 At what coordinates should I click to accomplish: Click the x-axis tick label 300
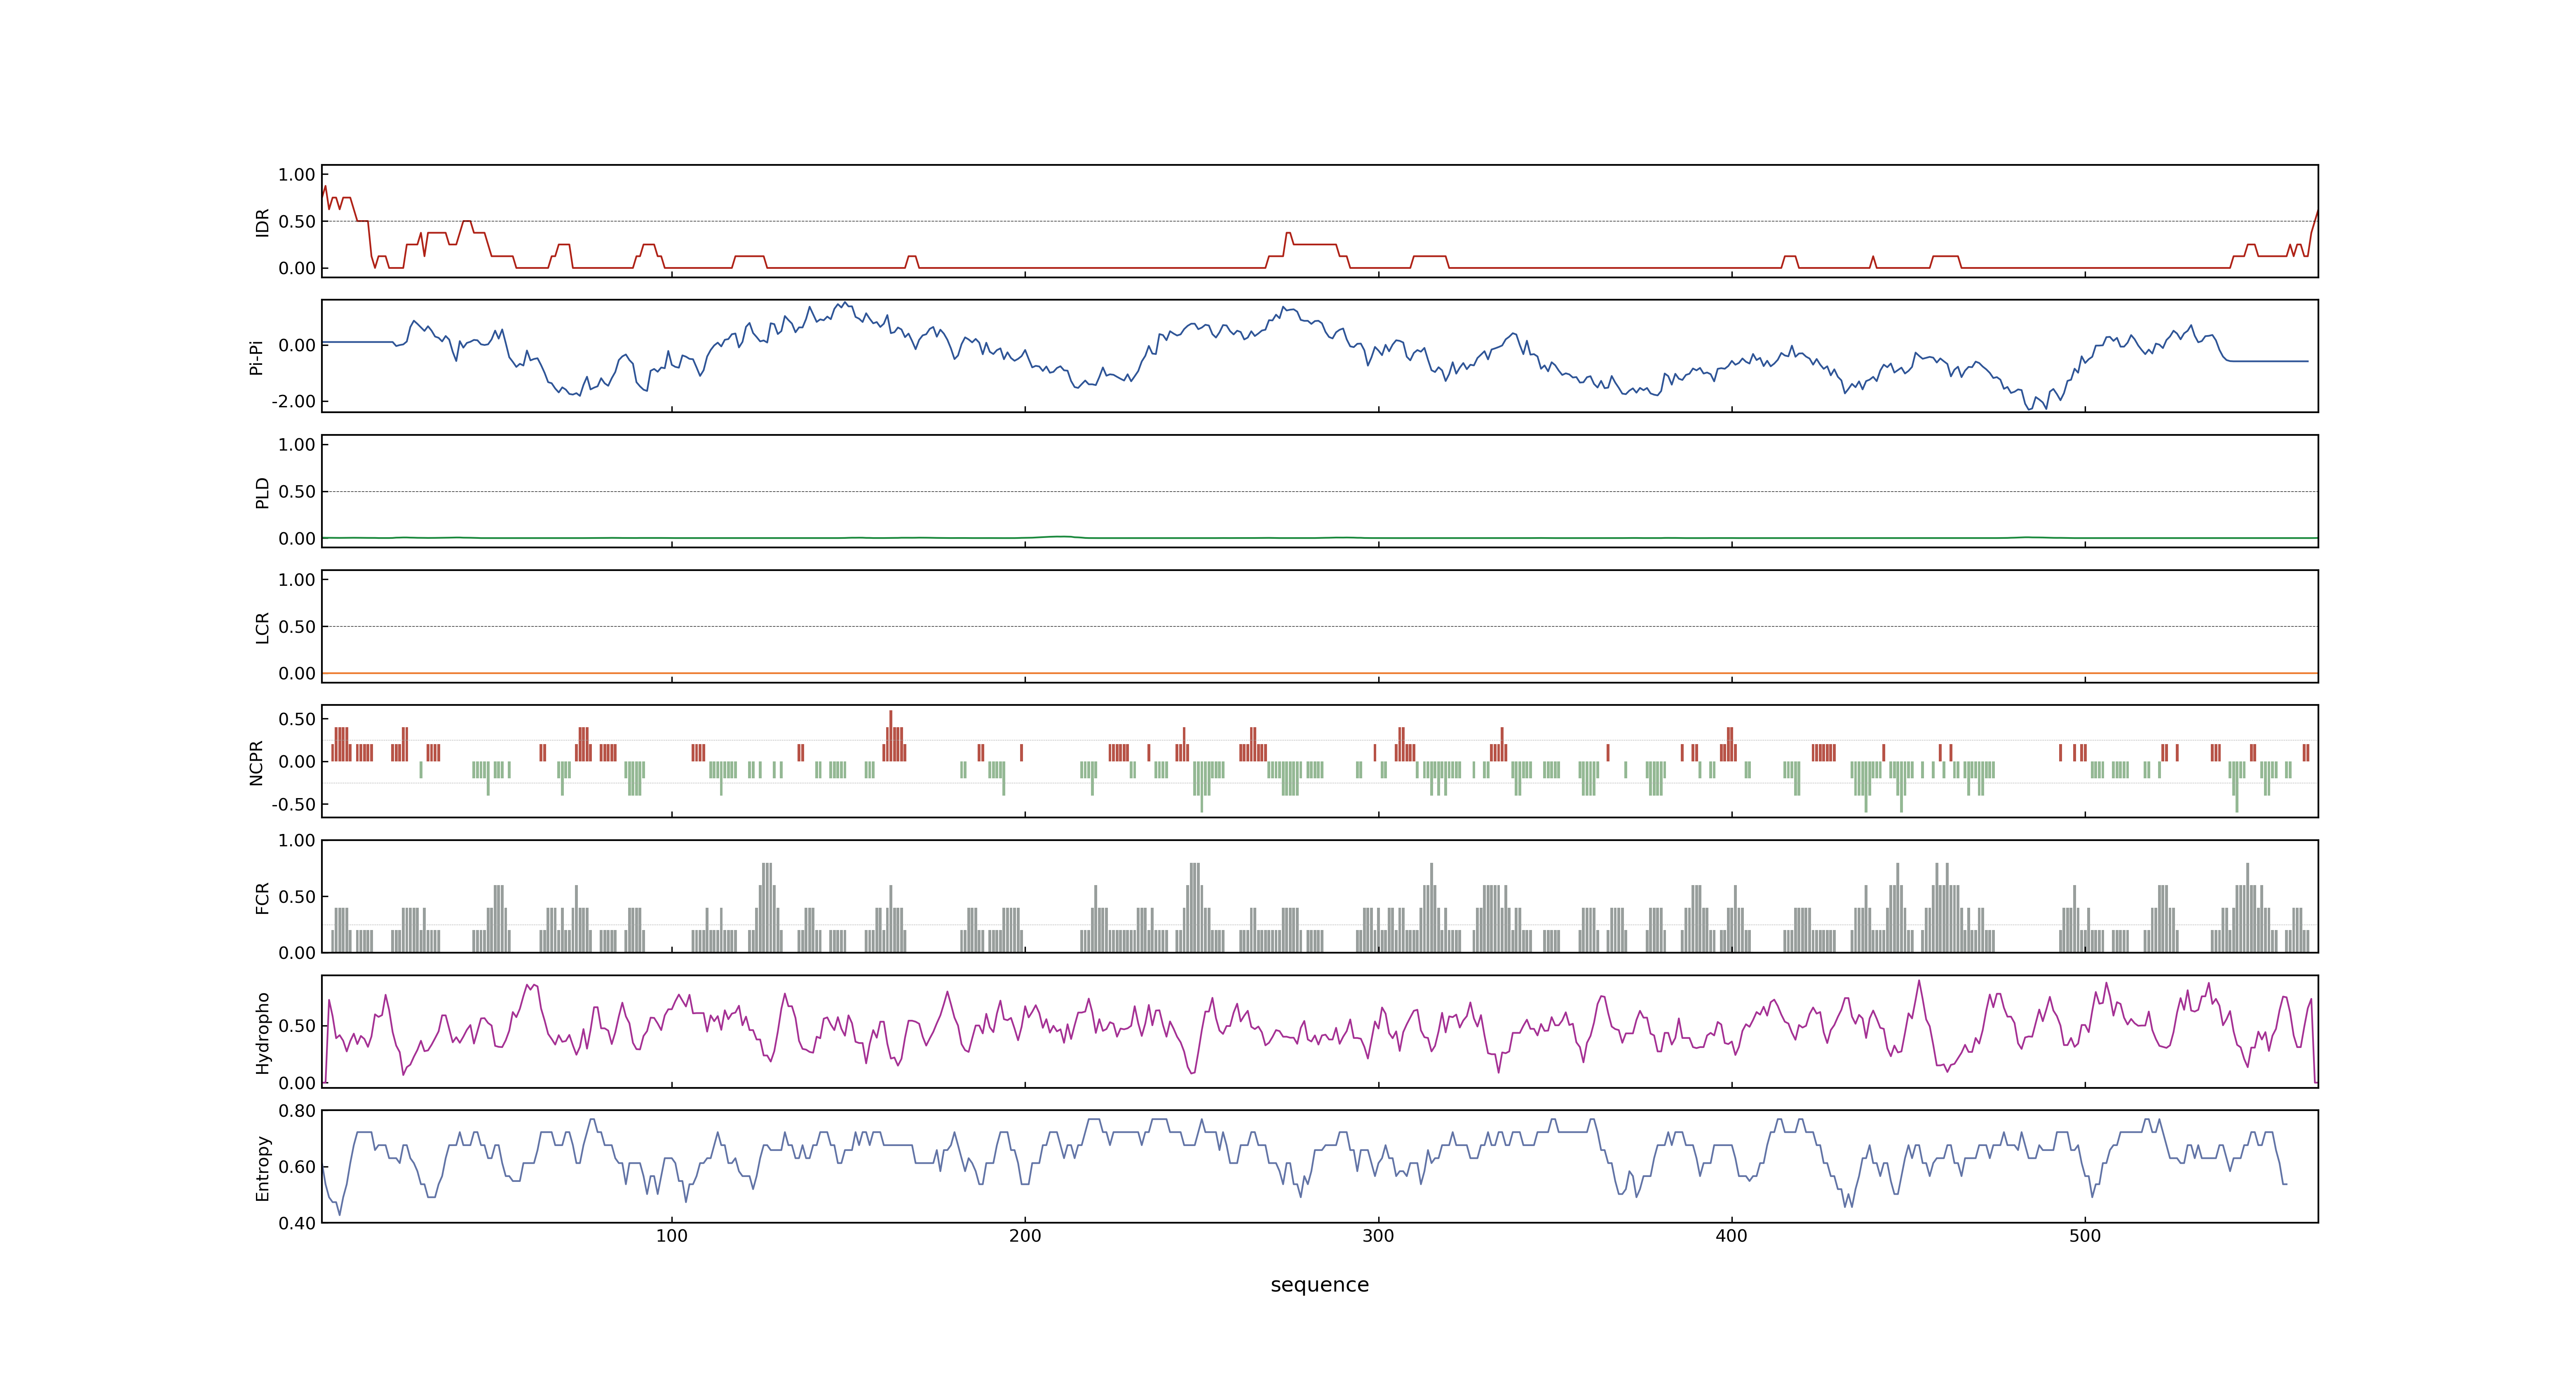point(1378,1236)
